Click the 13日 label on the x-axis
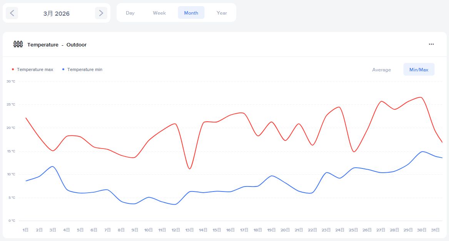Image resolution: width=449 pixels, height=241 pixels. tap(190, 230)
